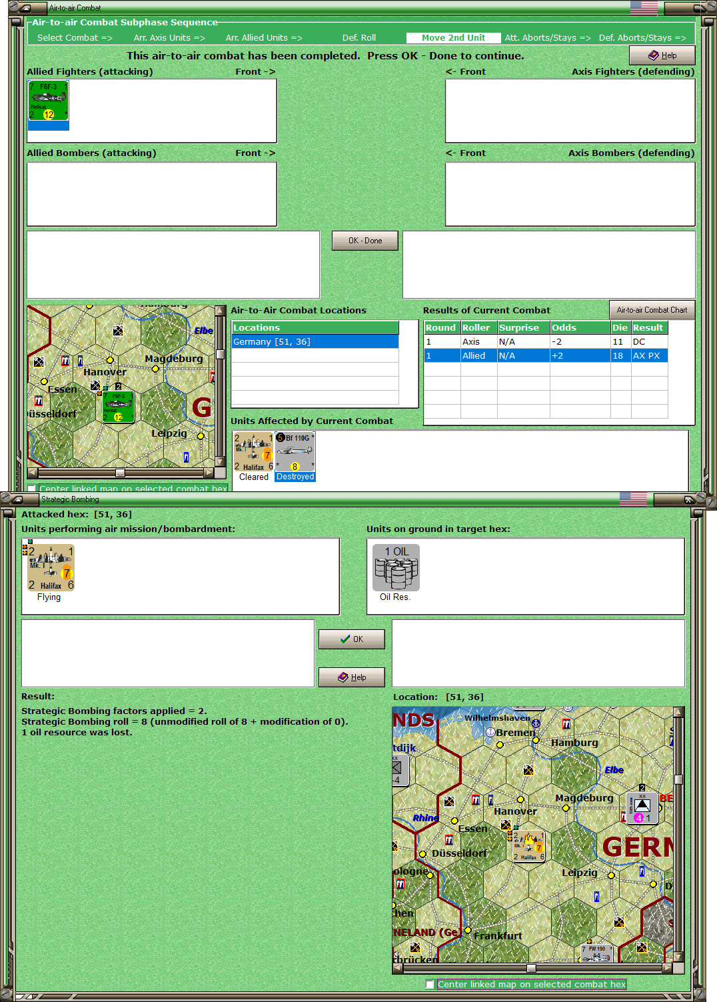Click bombing map scroll up arrow
717x1002 pixels.
click(x=678, y=712)
